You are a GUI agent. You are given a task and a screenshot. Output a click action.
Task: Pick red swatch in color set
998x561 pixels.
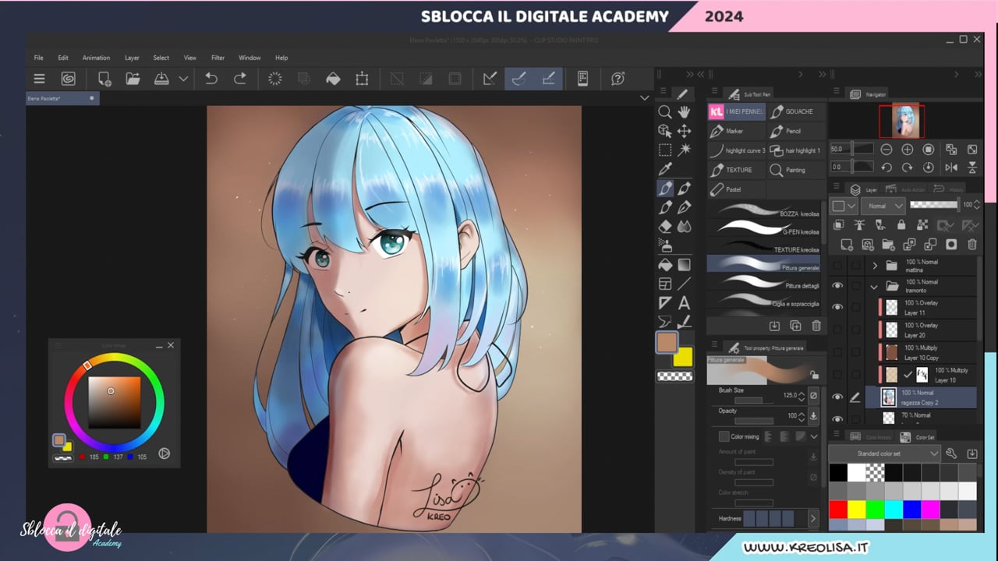[838, 510]
